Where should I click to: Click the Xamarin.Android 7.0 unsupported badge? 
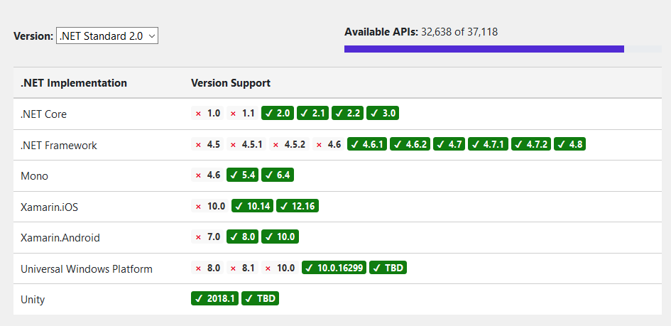coord(207,237)
